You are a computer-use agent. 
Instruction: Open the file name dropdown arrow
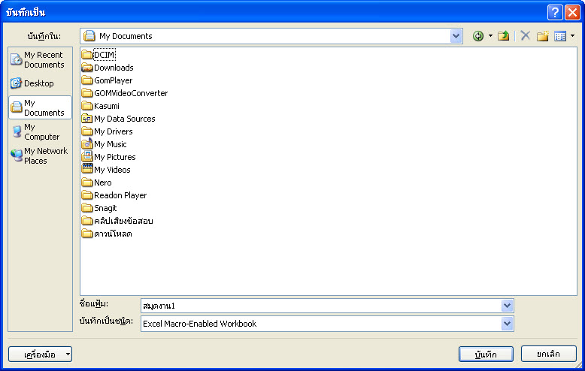coord(508,306)
